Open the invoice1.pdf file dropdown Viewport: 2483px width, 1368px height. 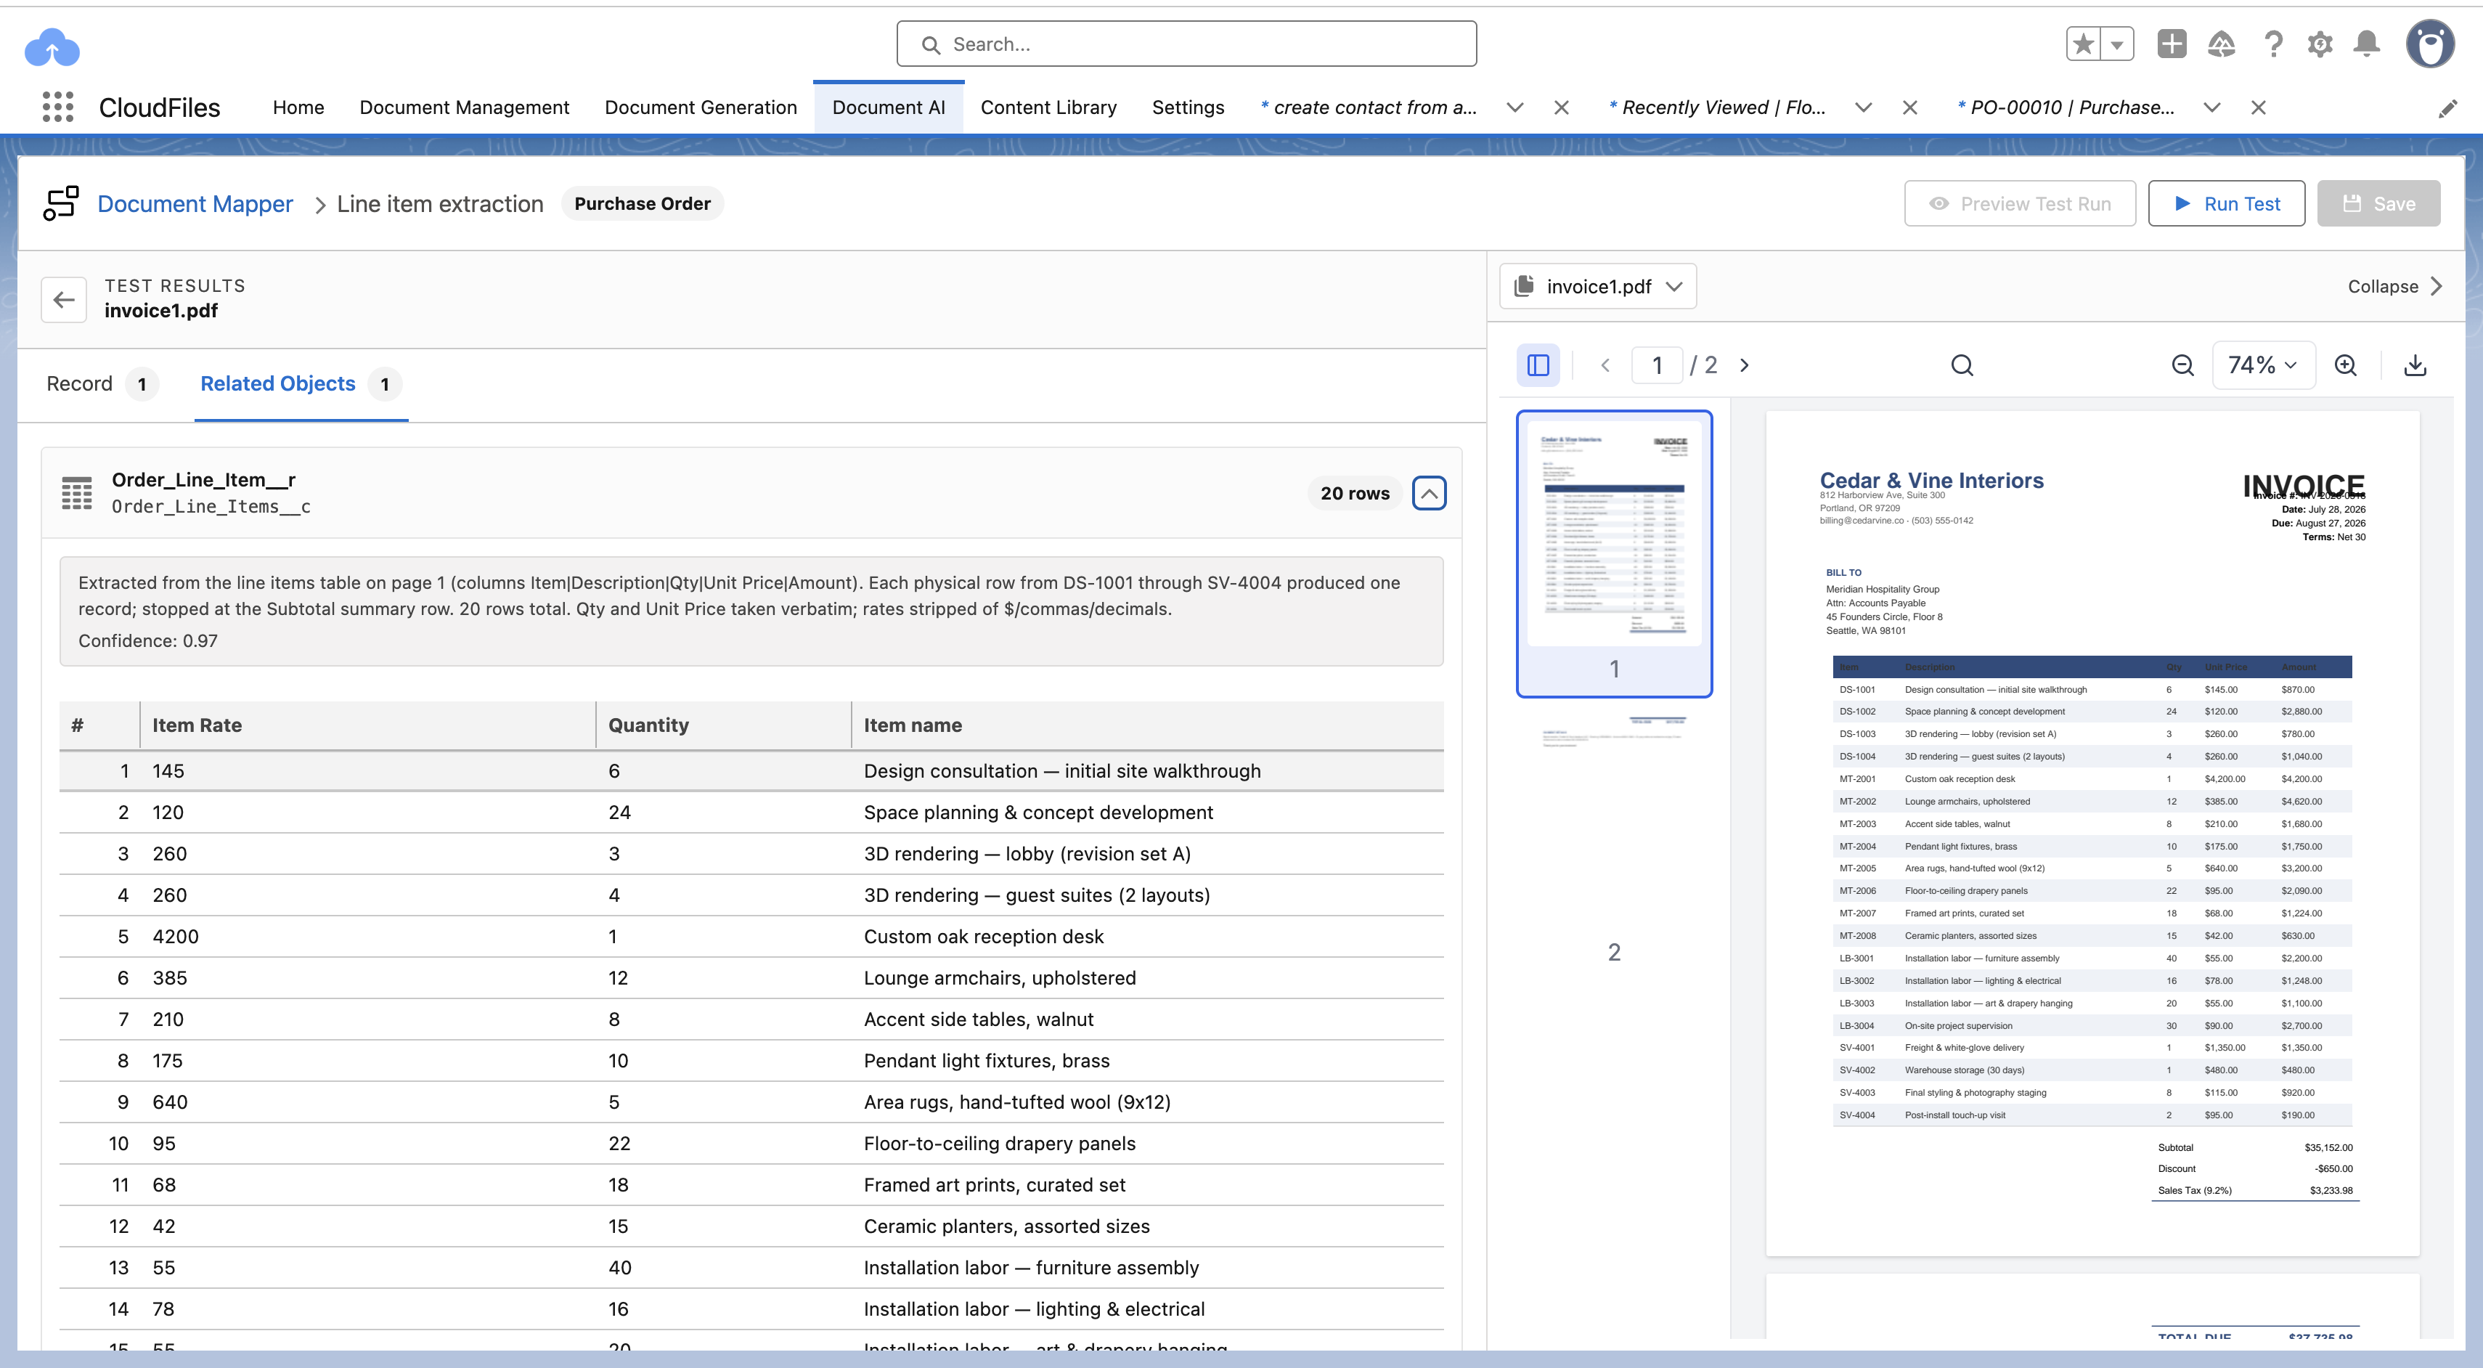[1598, 286]
